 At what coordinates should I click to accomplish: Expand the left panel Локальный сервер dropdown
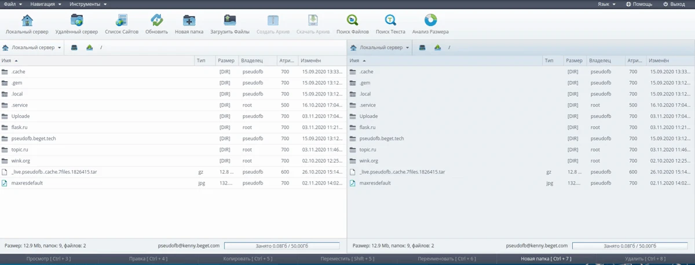pos(32,47)
